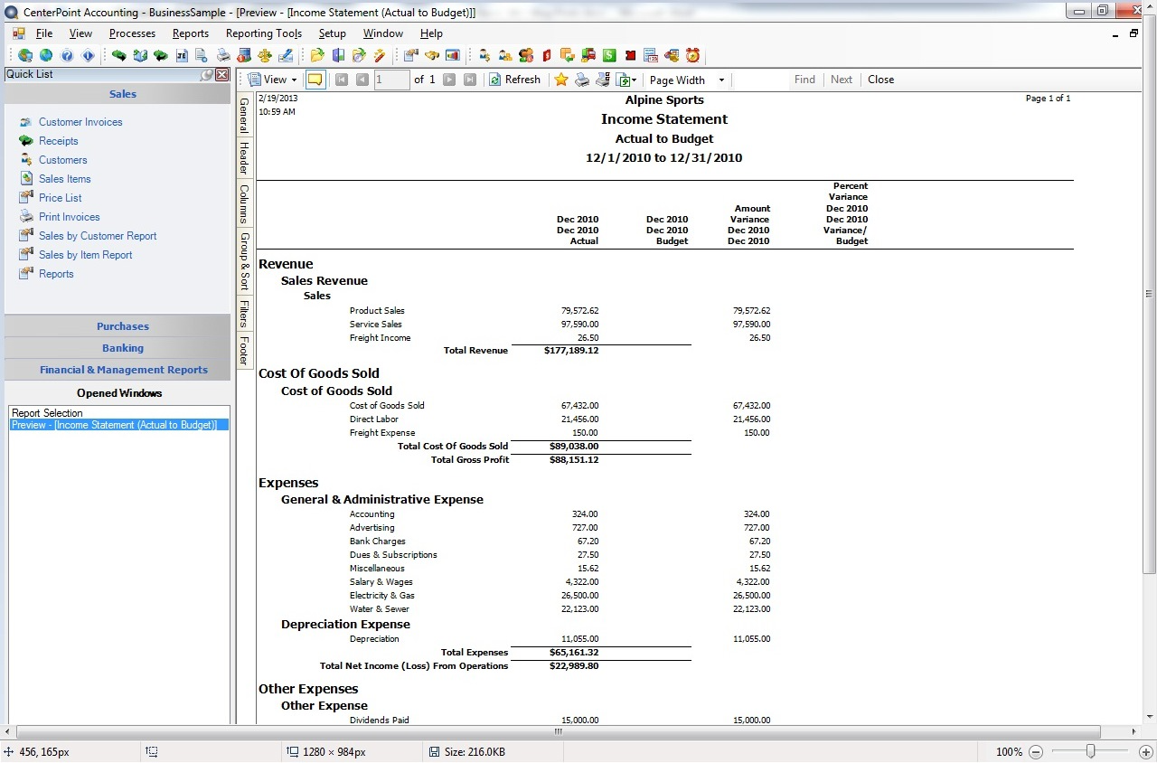Click the Refresh button

(x=514, y=80)
